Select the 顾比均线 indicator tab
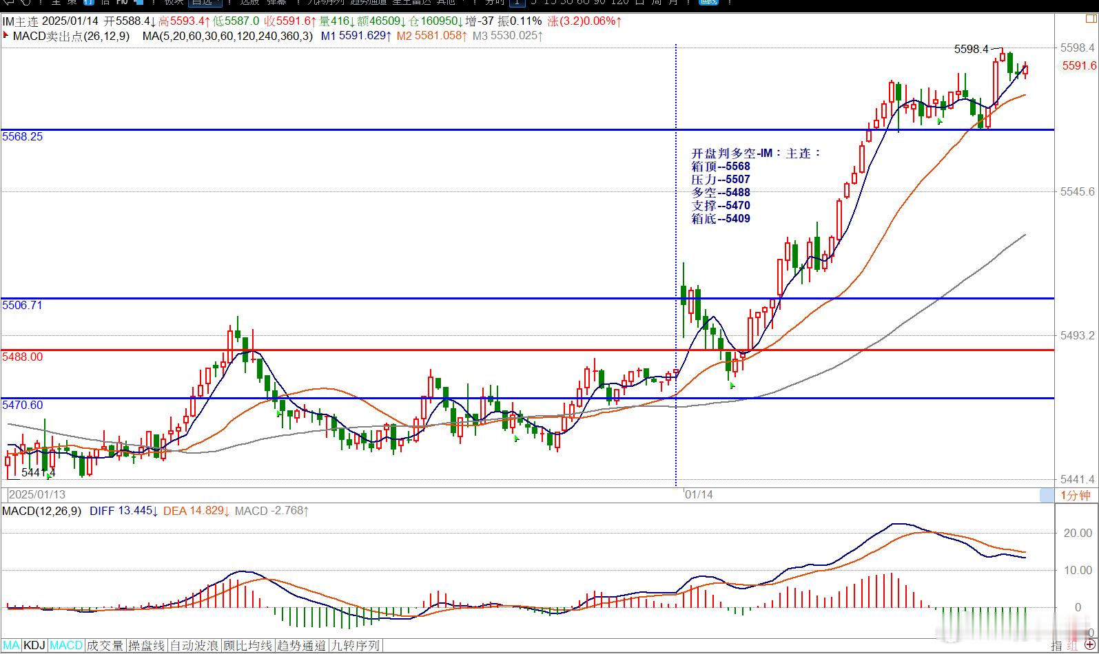Viewport: 1099px width, 654px height. pos(249,646)
